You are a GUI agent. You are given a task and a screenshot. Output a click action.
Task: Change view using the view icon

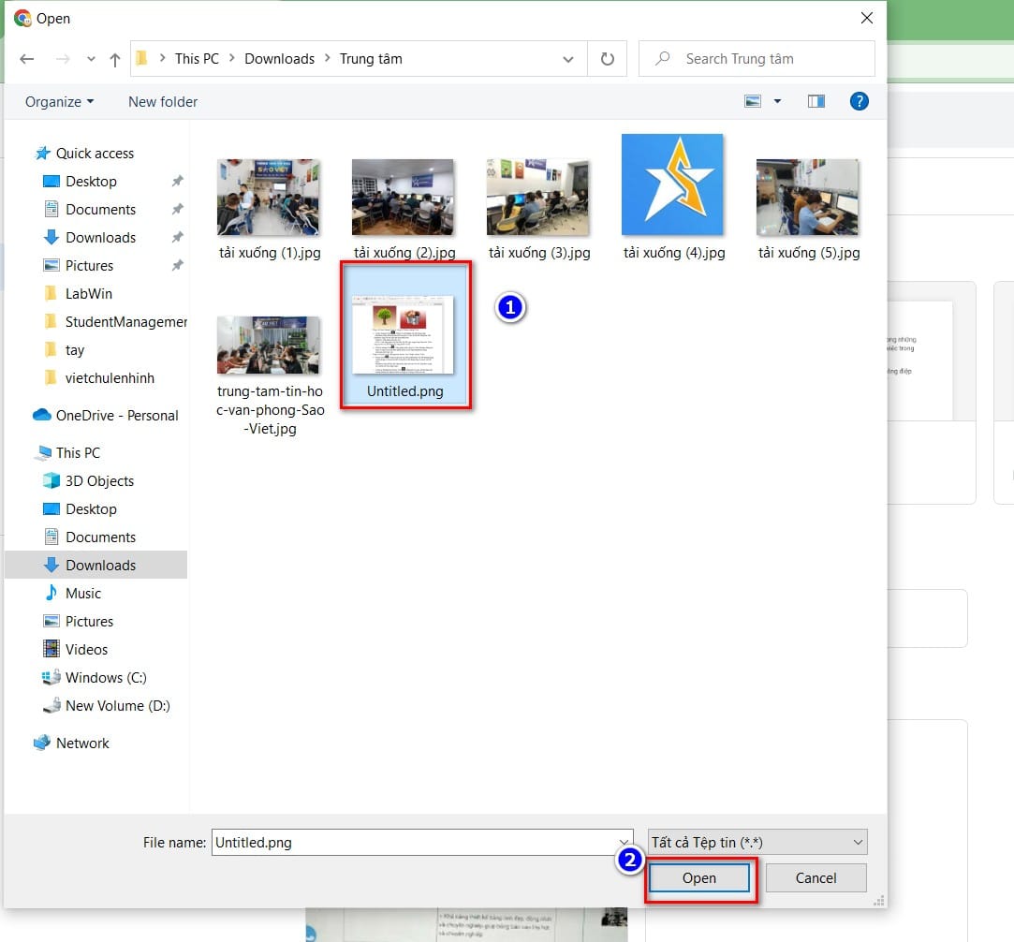pos(753,101)
